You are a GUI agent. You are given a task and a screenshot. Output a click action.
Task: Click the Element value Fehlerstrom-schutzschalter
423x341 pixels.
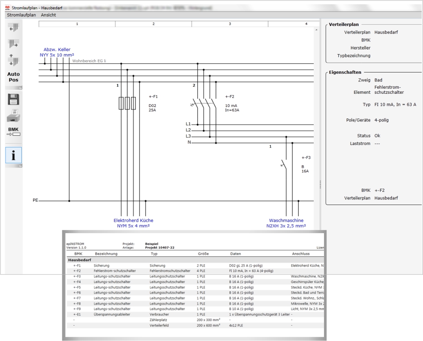pos(389,90)
